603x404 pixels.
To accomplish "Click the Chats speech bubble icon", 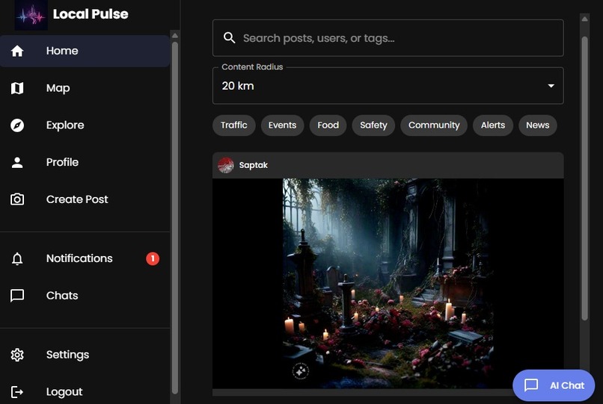I will (17, 296).
